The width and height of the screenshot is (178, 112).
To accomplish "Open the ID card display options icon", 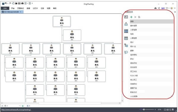I will (126, 17).
